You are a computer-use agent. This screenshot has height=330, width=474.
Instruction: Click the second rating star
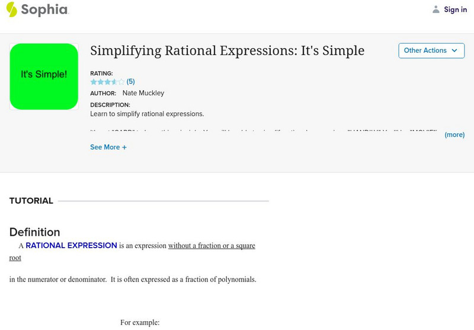pyautogui.click(x=101, y=82)
